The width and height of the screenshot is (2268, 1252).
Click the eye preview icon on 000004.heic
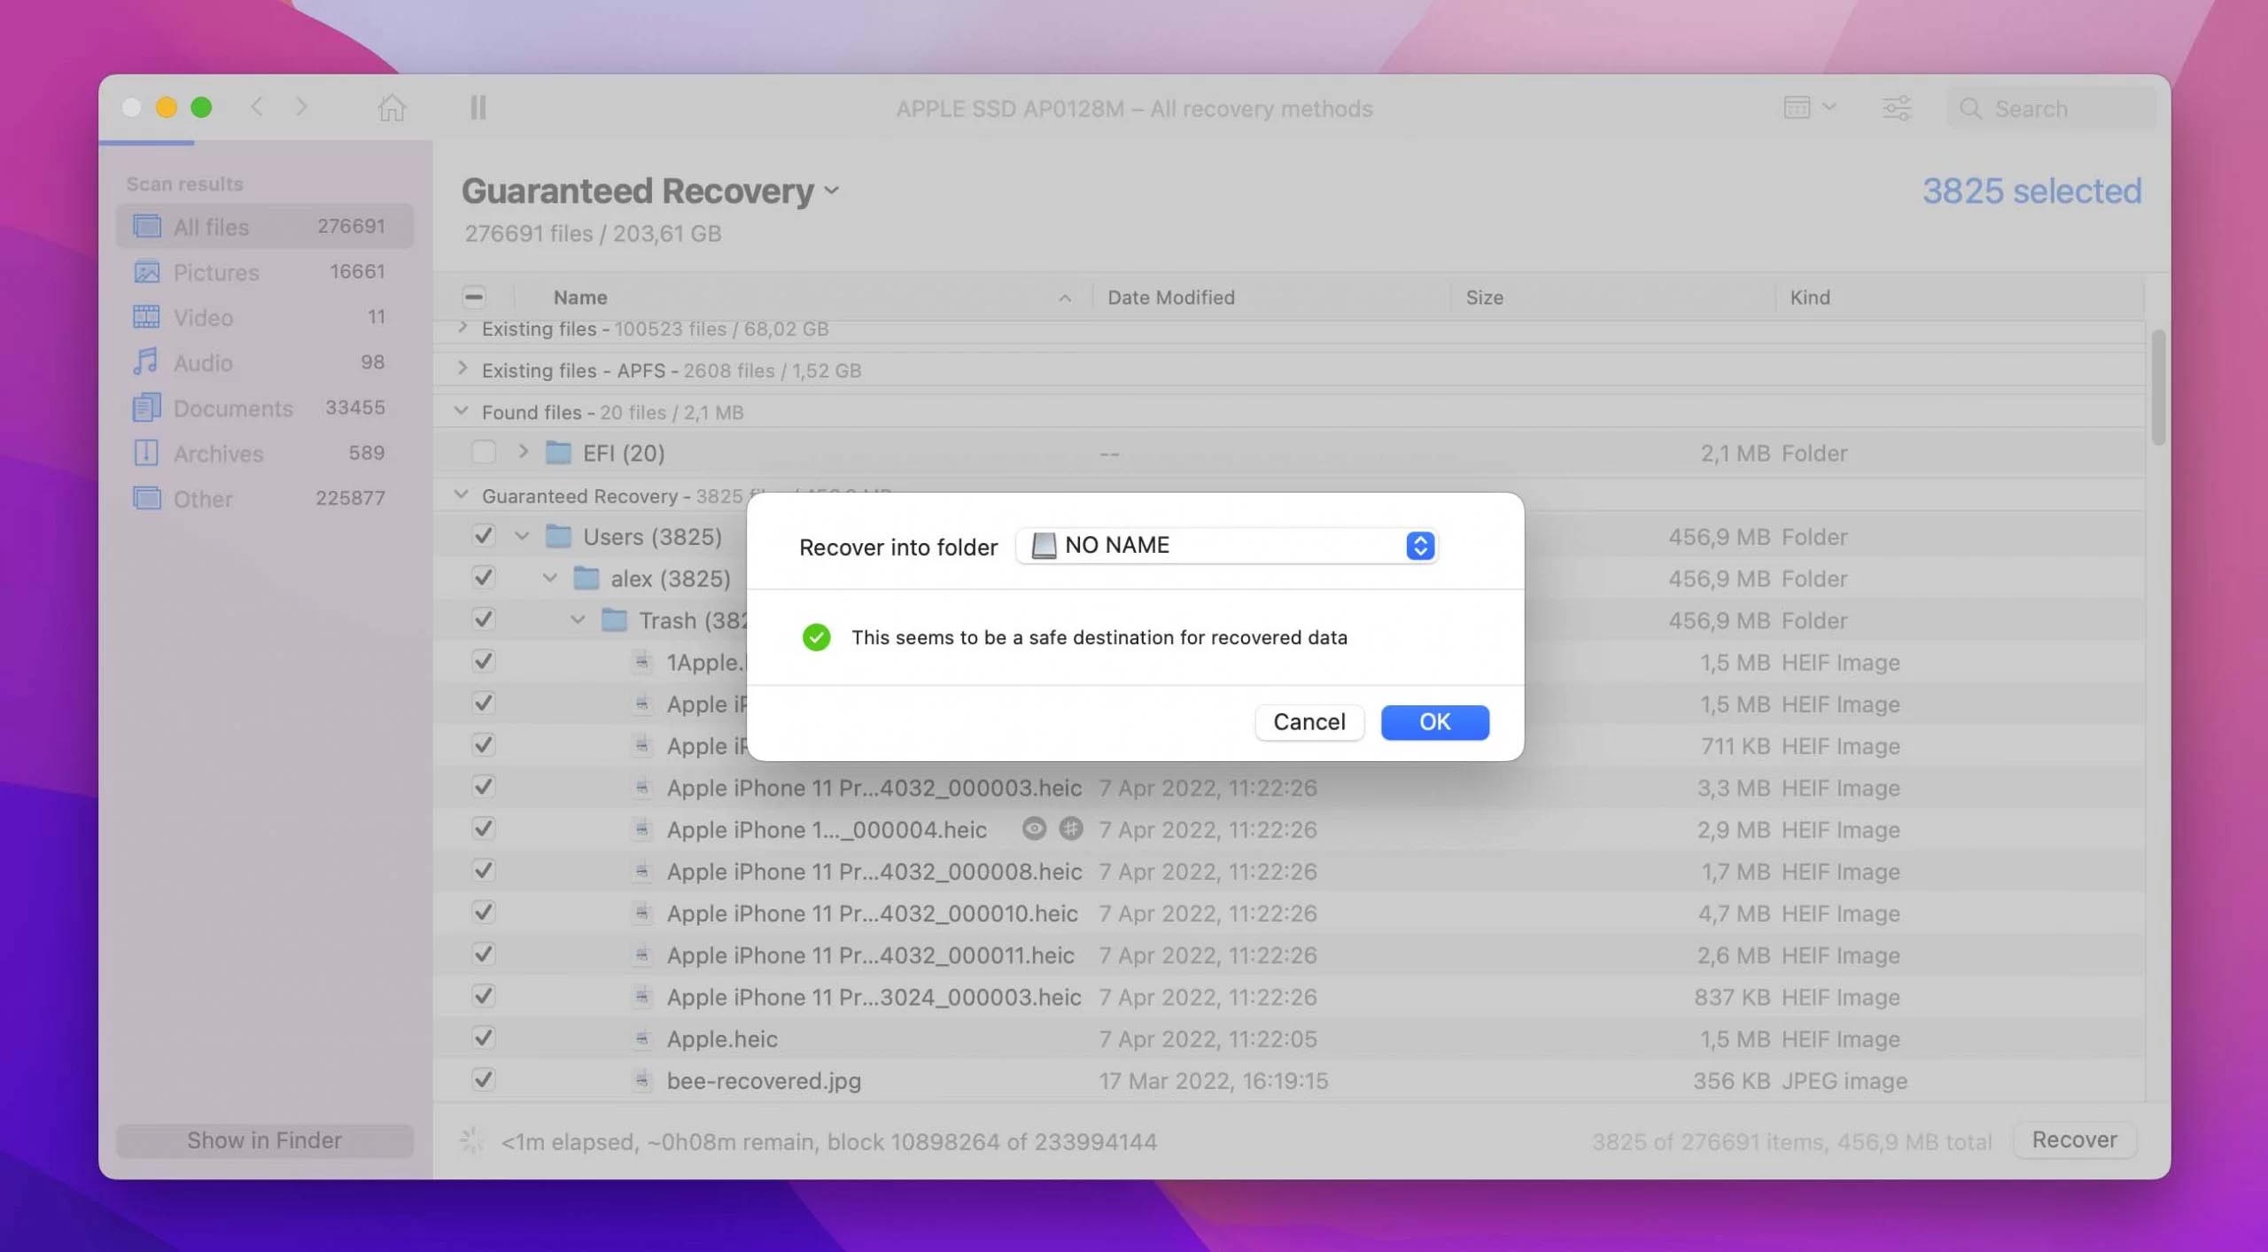[x=1033, y=829]
